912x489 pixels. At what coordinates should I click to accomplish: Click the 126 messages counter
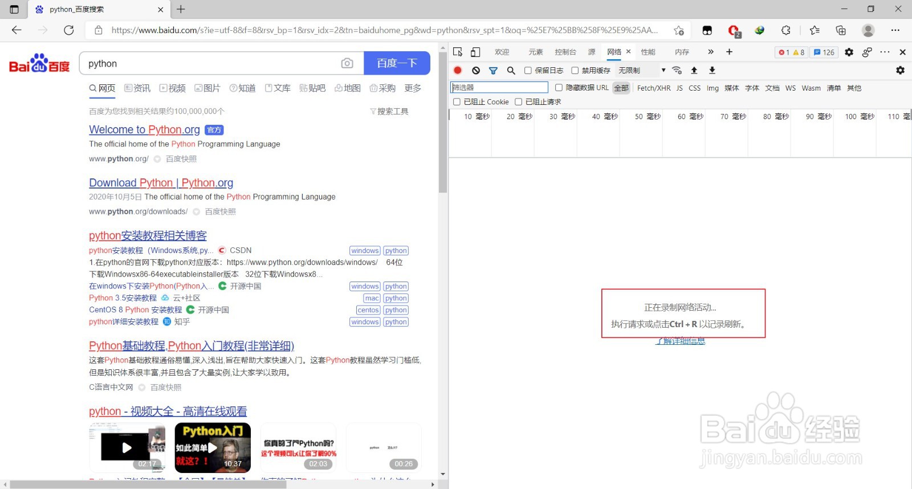point(824,52)
